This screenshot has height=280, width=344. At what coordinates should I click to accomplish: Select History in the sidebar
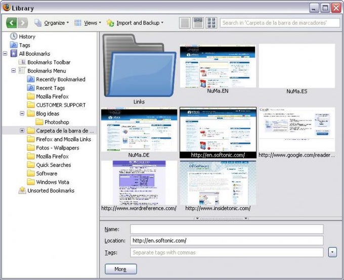pyautogui.click(x=27, y=36)
